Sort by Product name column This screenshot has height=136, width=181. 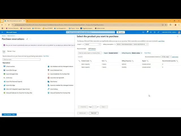[x=86, y=61]
